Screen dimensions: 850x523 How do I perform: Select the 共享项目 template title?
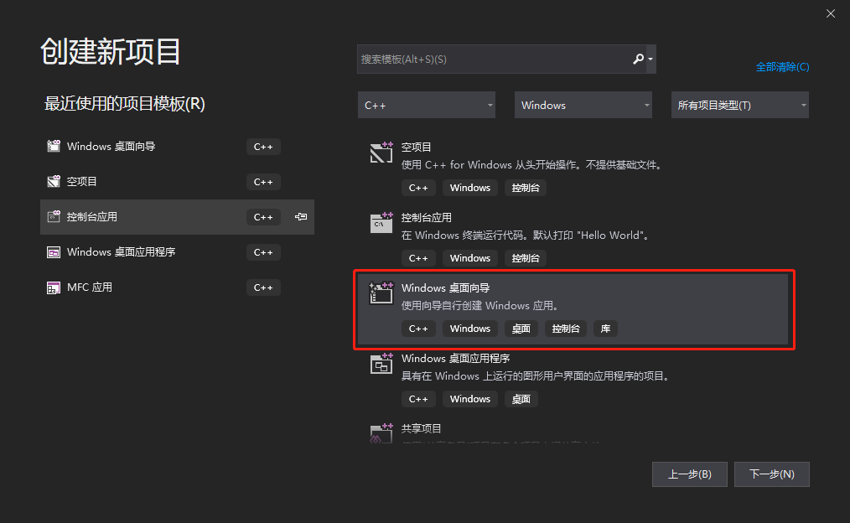click(x=421, y=428)
